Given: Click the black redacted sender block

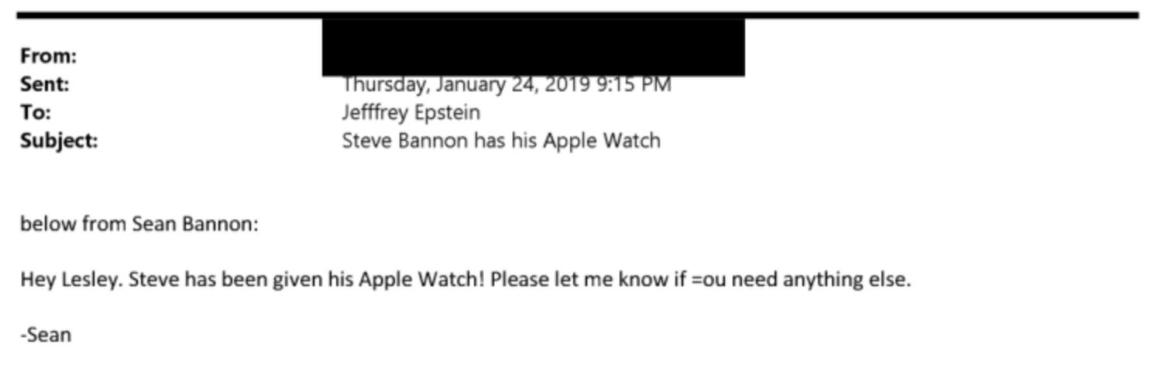Looking at the screenshot, I should [533, 46].
